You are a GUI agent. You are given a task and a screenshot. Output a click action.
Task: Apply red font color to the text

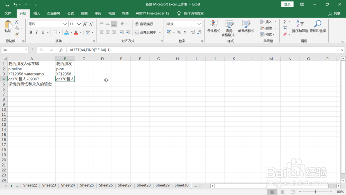click(x=76, y=33)
